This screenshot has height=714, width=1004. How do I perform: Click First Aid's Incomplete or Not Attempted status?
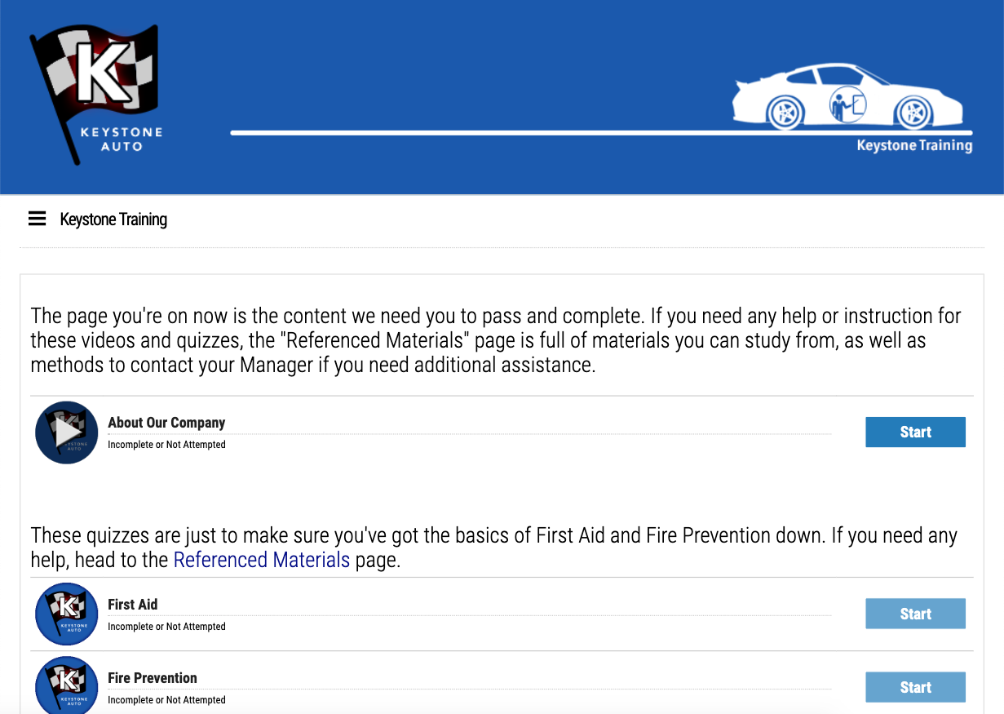166,627
